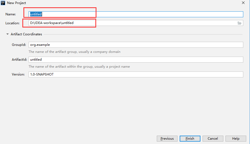Click the "Location:" field label
The image size is (250, 144).
(12, 23)
